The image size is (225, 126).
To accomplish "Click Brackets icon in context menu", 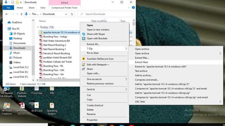I will pos(84,38).
